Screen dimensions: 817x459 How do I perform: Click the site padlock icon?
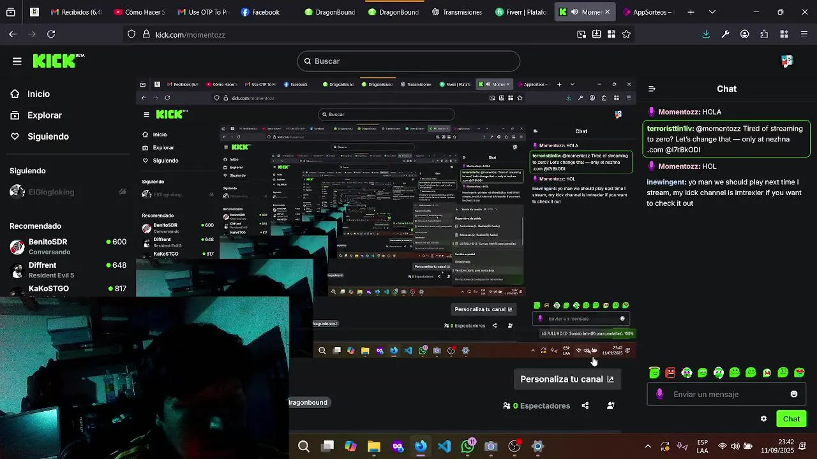146,34
